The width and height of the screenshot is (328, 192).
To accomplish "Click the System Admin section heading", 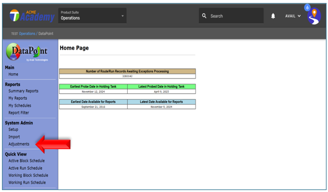I will [19, 123].
